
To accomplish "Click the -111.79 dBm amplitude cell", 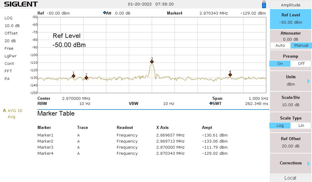I will coord(215,147).
